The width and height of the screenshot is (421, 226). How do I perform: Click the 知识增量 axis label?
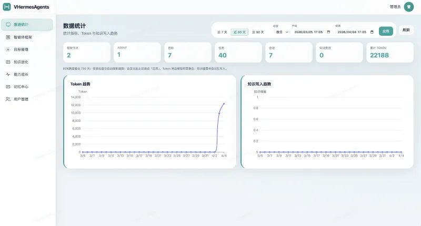tap(260, 91)
